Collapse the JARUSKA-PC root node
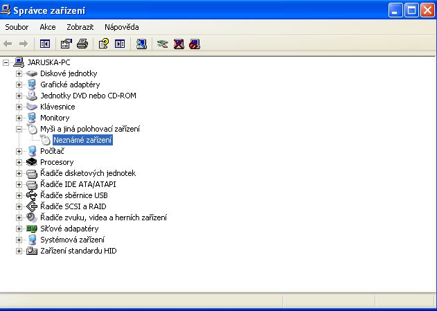This screenshot has height=311, width=437. (x=7, y=62)
